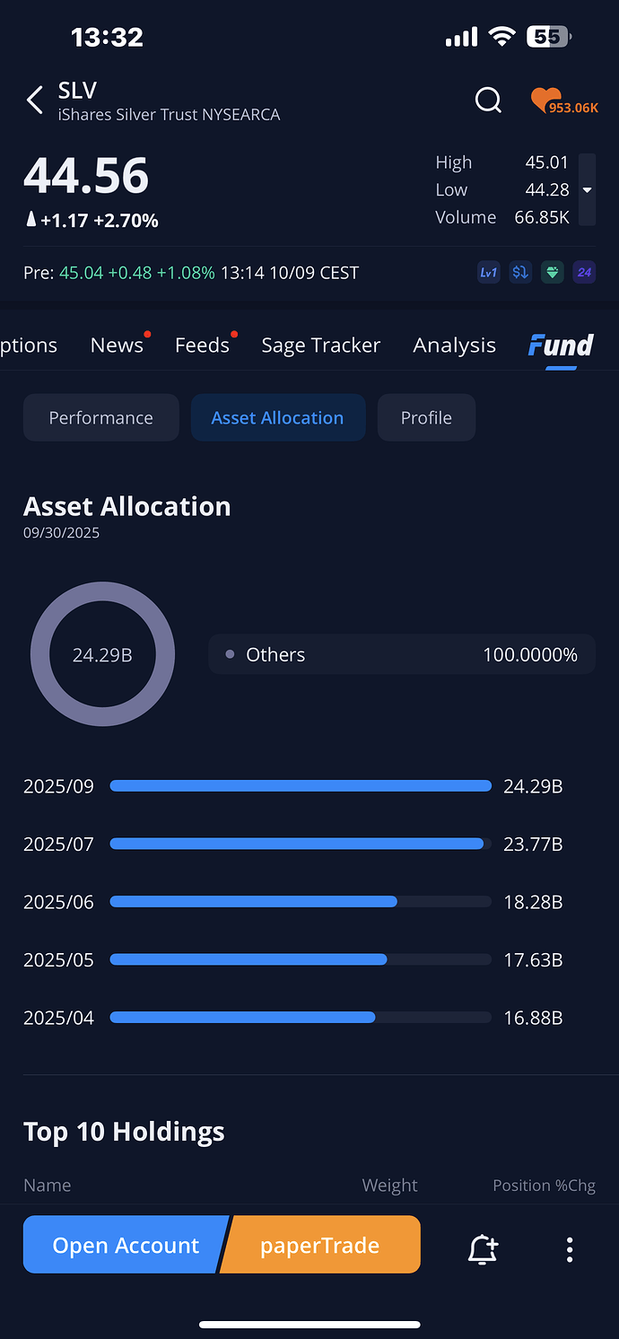Image resolution: width=619 pixels, height=1339 pixels.
Task: Expand the High/Low/Volume quote details arrow
Action: [587, 189]
